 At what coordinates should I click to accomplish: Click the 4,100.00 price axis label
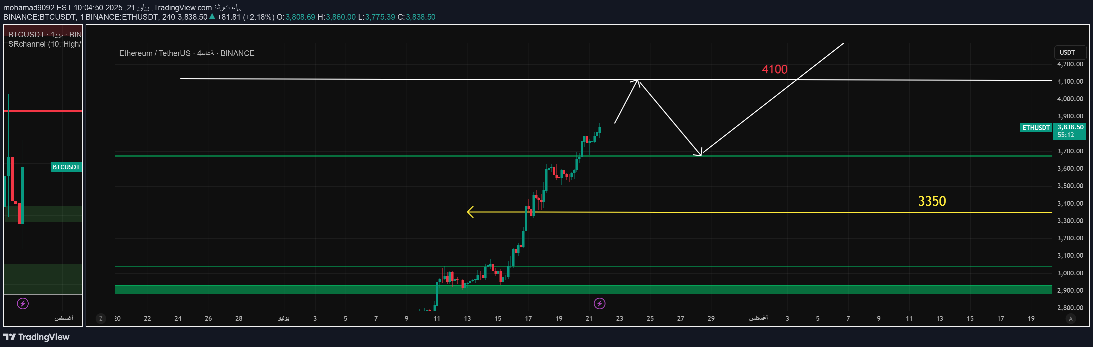coord(1070,81)
